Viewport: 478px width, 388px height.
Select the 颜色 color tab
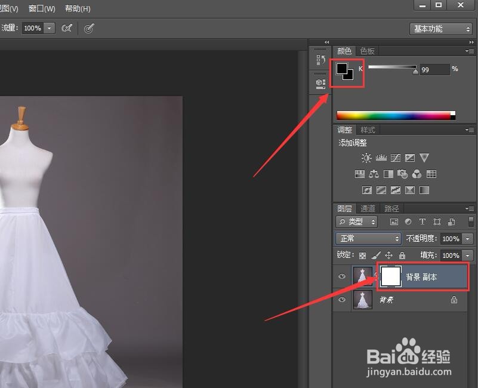(x=344, y=51)
